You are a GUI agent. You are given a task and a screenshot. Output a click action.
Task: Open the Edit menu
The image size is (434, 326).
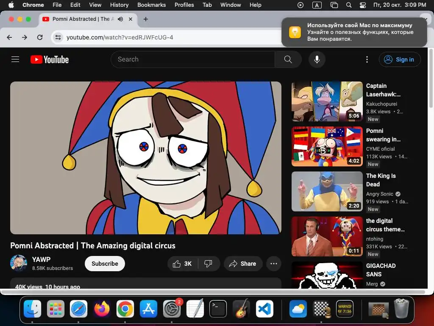(x=75, y=5)
